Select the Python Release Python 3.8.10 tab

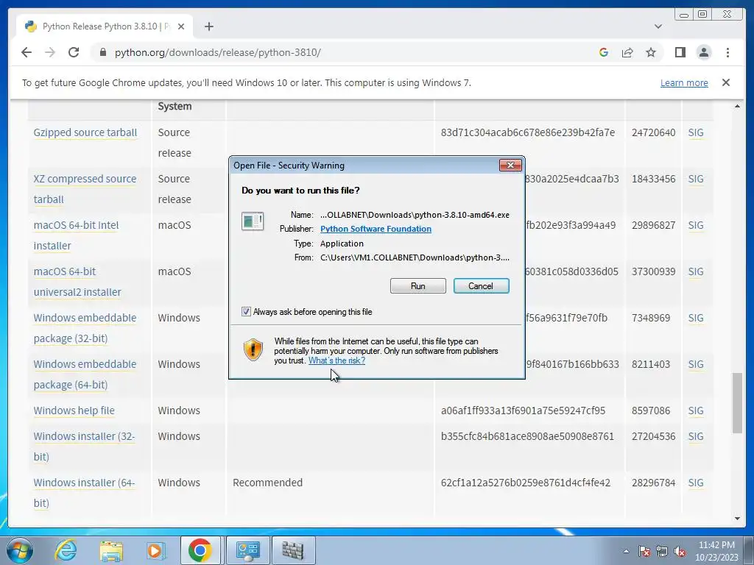pos(105,26)
